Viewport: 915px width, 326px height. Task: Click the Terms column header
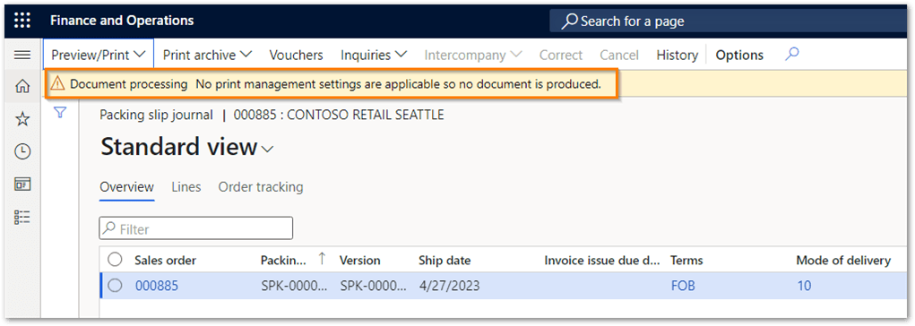point(686,260)
